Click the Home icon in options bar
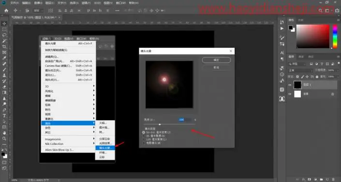 coord(6,11)
